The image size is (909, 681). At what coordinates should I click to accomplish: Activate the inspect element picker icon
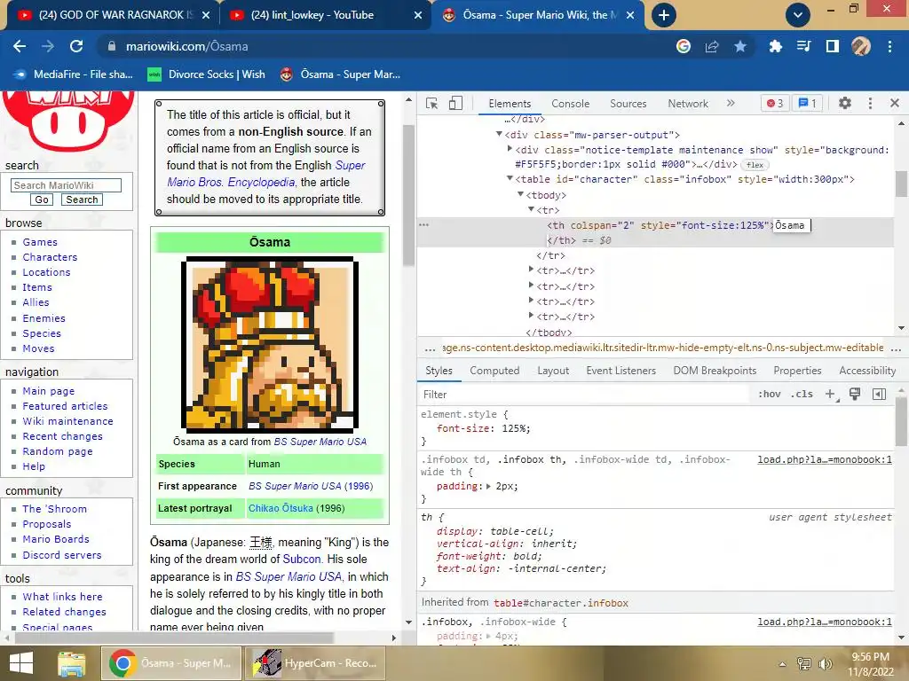click(432, 103)
